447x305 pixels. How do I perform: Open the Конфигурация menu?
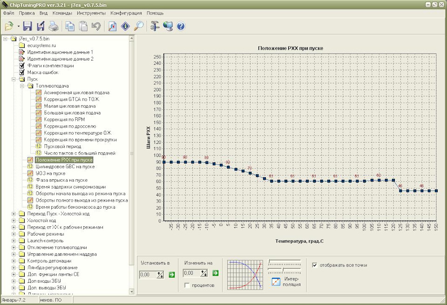[126, 13]
